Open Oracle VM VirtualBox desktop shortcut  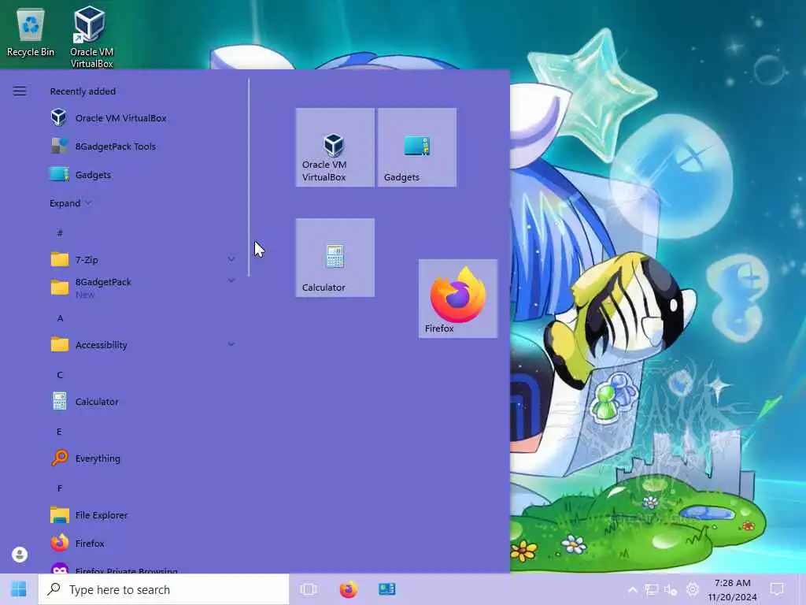click(x=91, y=37)
